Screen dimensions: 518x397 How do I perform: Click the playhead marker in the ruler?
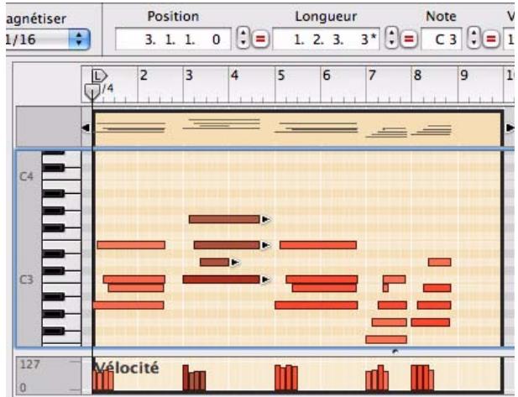92,91
